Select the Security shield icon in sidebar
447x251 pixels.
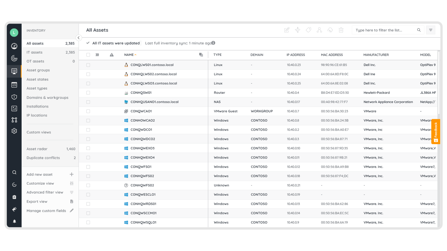pos(14,97)
